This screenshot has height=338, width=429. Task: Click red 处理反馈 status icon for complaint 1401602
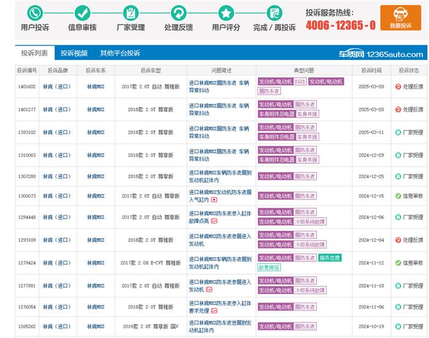[398, 87]
